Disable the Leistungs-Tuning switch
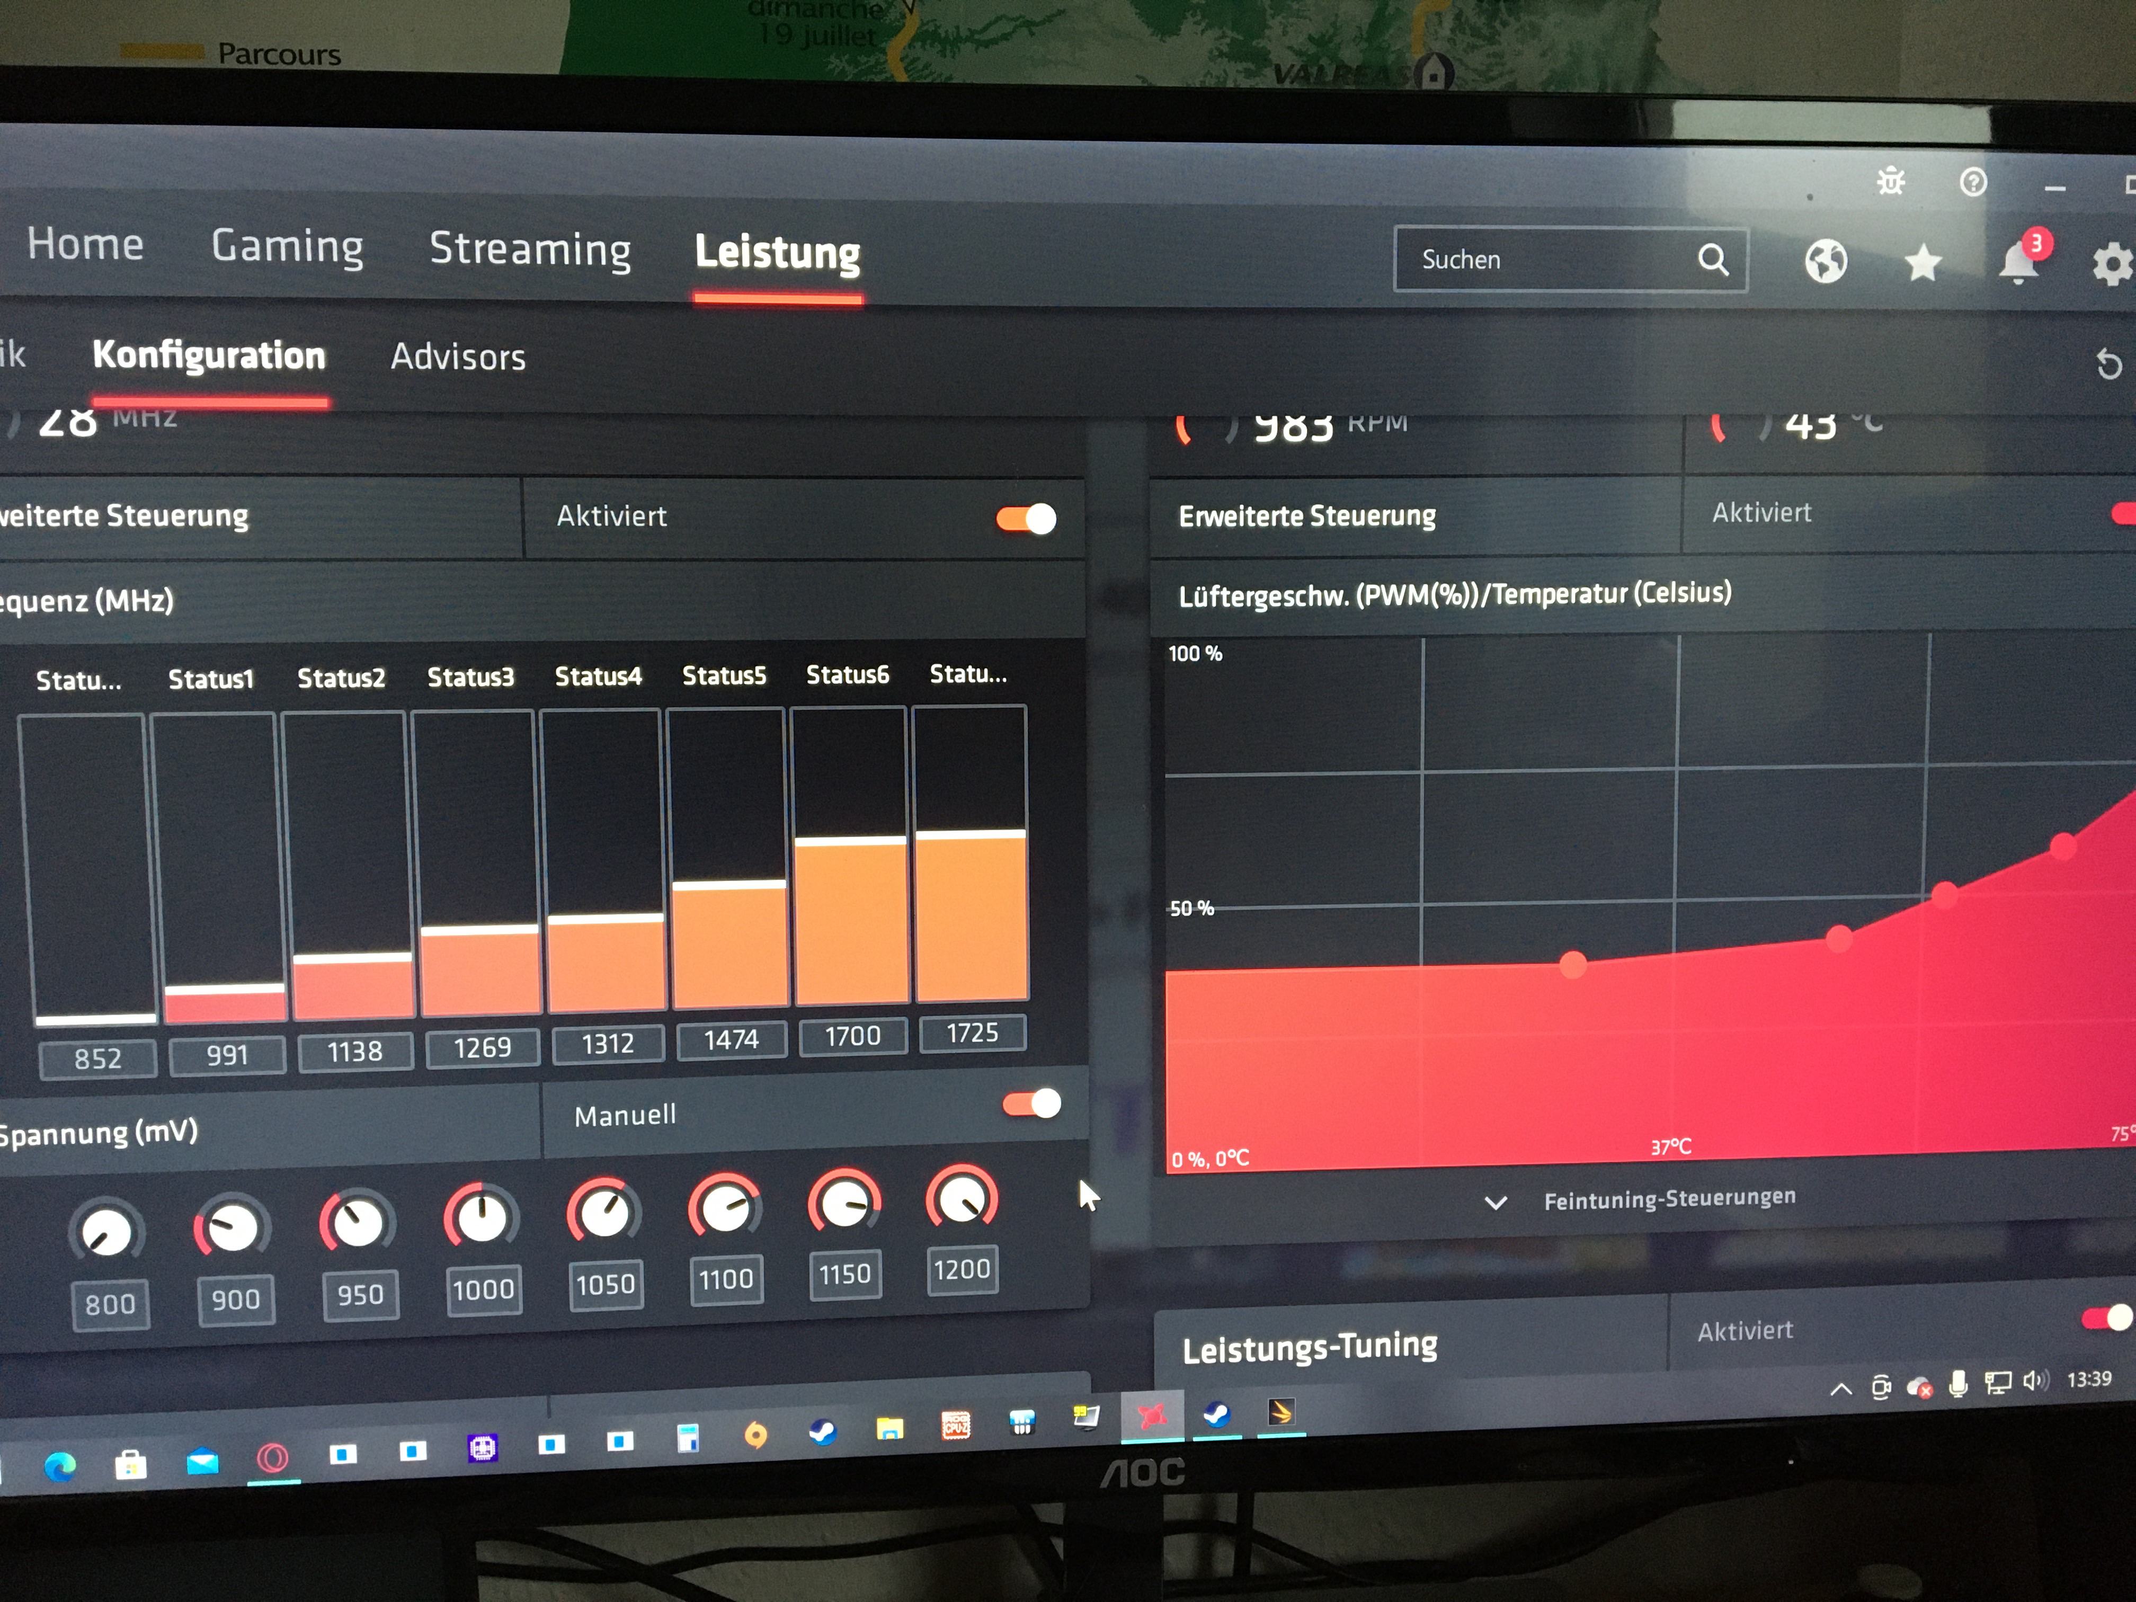 click(x=2106, y=1318)
